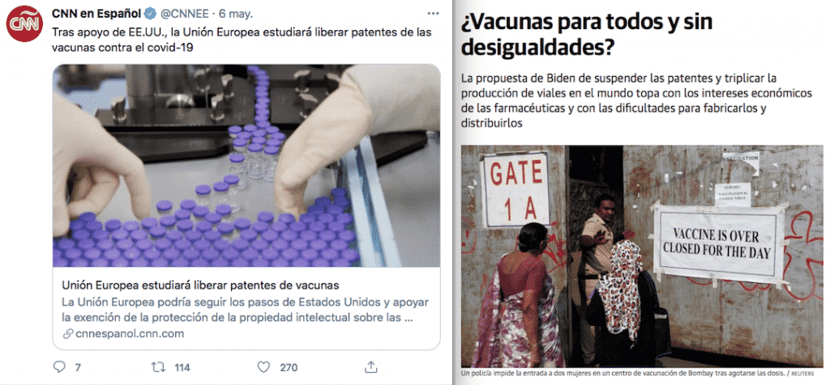This screenshot has height=385, width=830.
Task: Click the 114 retweet count
Action: 182,367
